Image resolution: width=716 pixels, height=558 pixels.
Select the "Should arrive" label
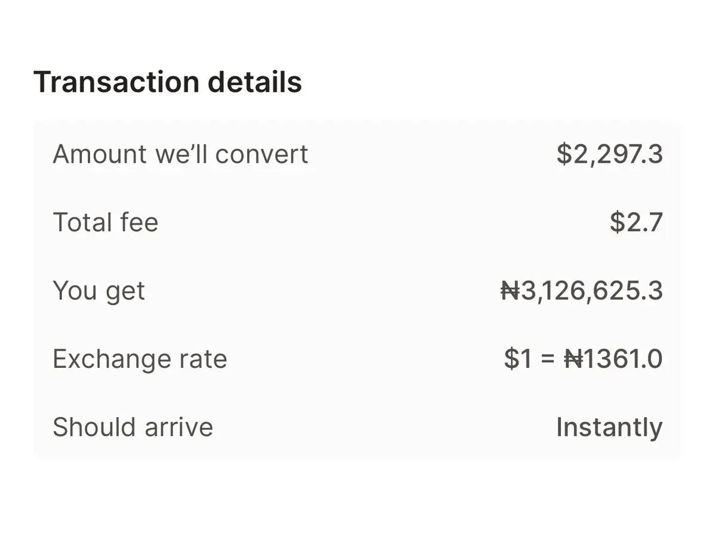click(132, 427)
